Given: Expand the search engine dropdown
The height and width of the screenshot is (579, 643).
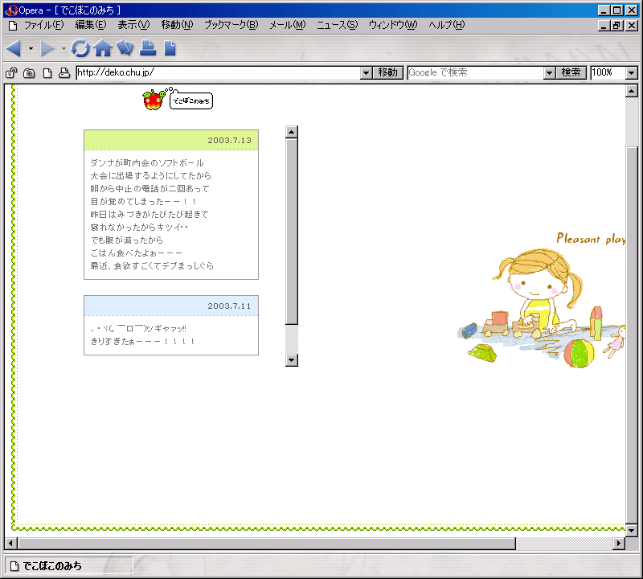Looking at the screenshot, I should (x=550, y=73).
